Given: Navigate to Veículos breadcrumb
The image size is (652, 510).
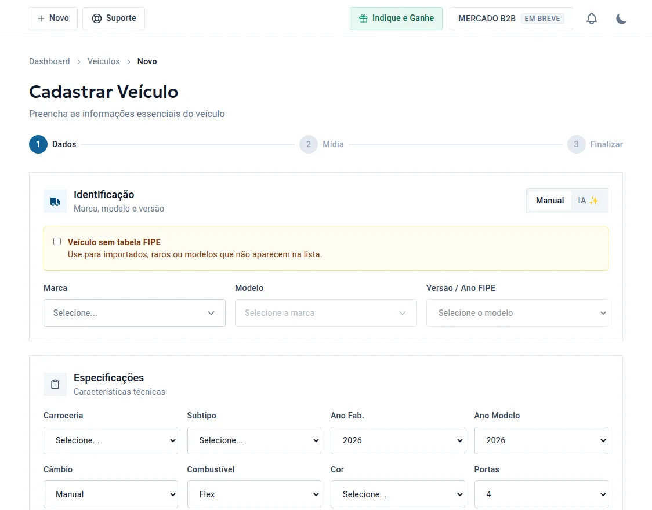Looking at the screenshot, I should [103, 61].
